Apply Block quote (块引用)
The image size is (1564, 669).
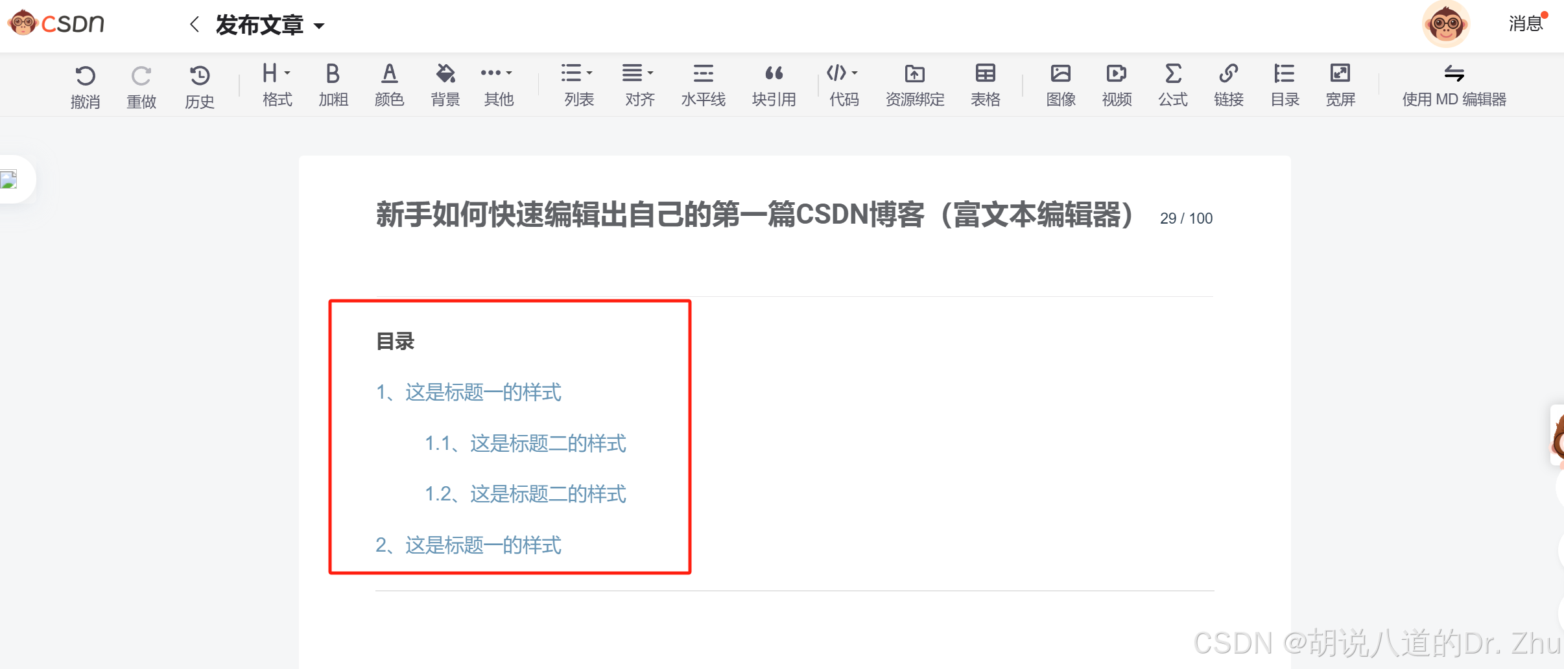774,85
